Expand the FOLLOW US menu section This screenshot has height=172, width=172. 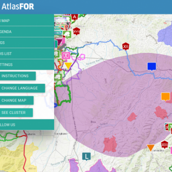click(27, 125)
